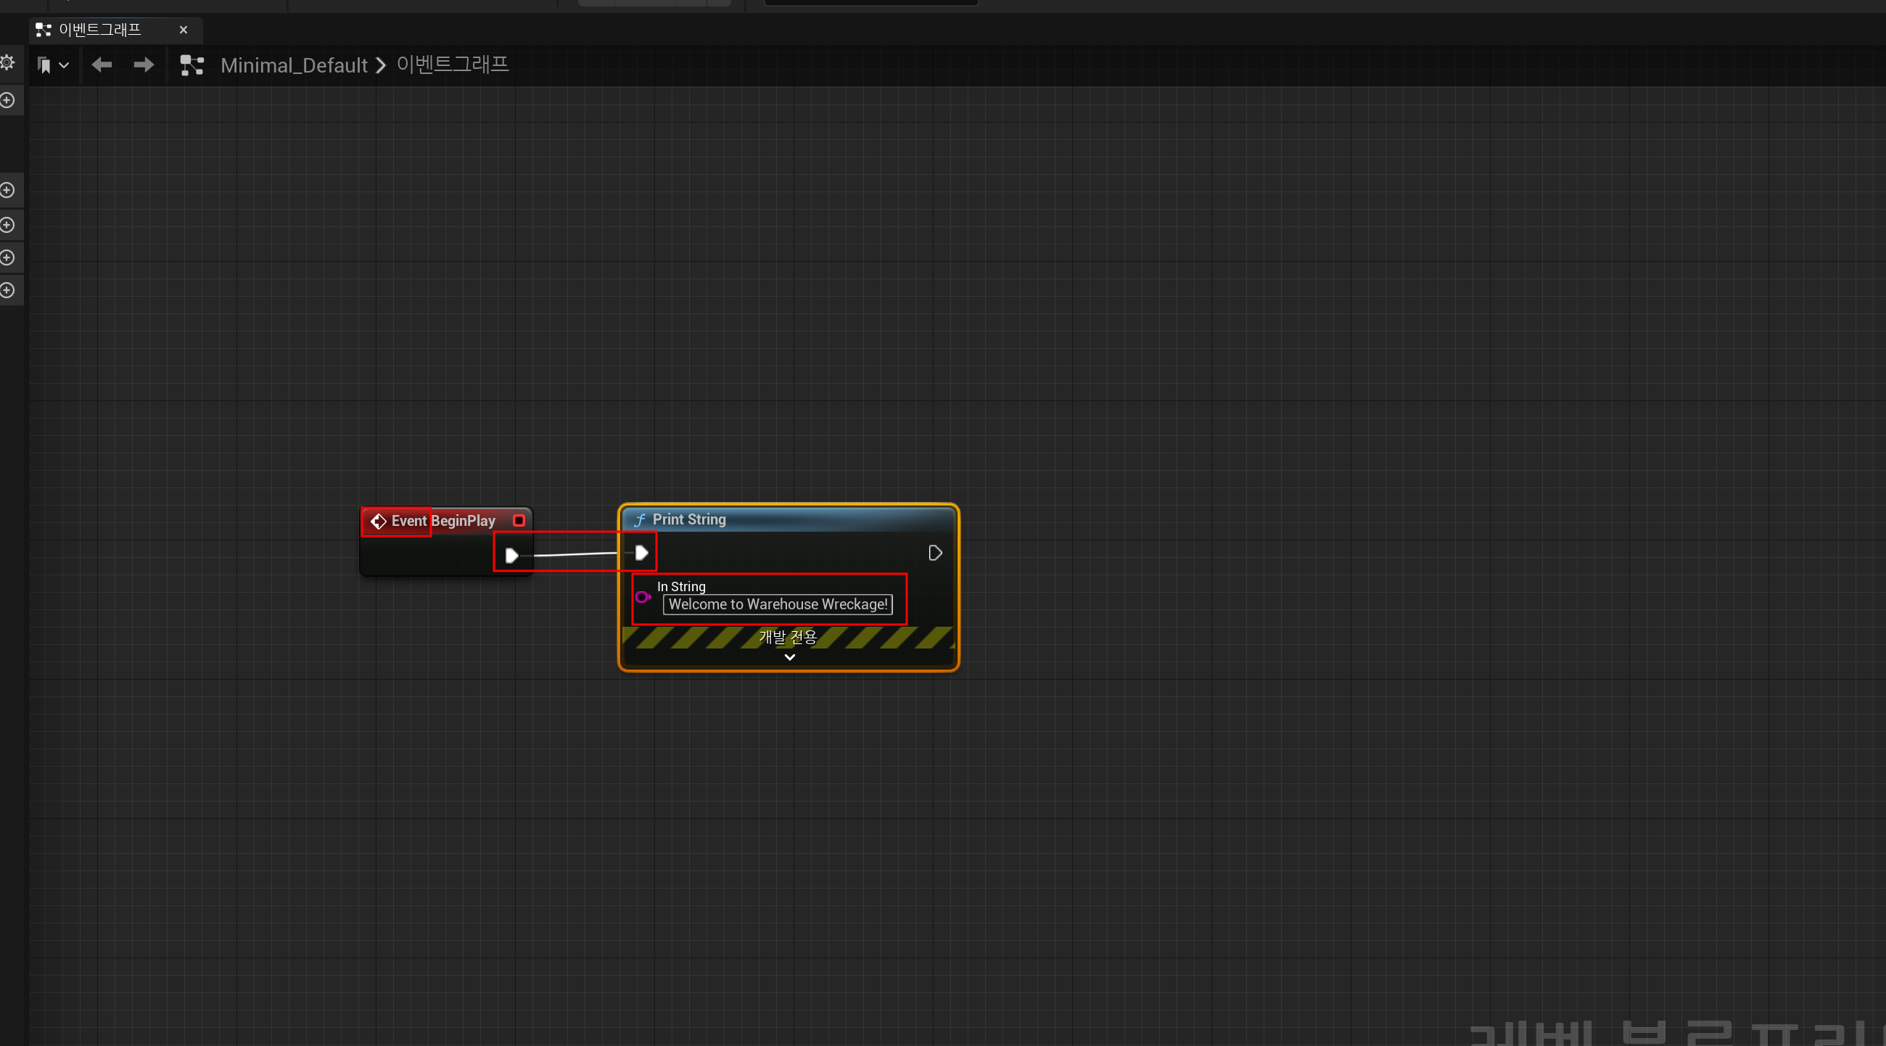Open the settings gear on left panel
Image resolution: width=1886 pixels, height=1046 pixels.
pyautogui.click(x=7, y=63)
